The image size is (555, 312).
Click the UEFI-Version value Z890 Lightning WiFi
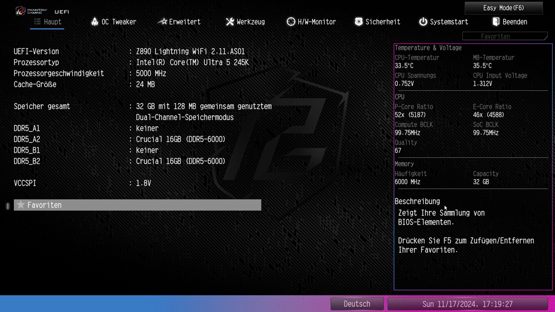point(190,51)
